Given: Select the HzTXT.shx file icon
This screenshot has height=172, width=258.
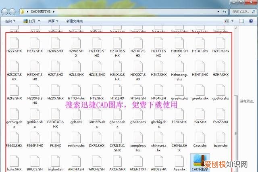Looking at the screenshot, I should pyautogui.click(x=200, y=43).
